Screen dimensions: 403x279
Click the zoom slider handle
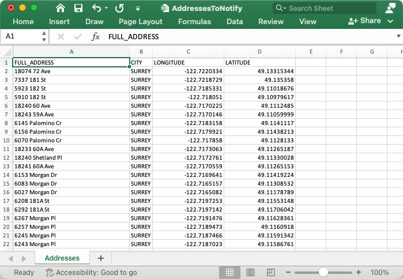tap(323, 272)
